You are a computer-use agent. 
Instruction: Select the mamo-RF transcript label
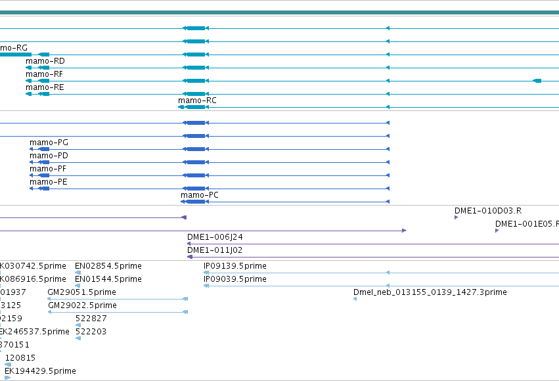44,74
